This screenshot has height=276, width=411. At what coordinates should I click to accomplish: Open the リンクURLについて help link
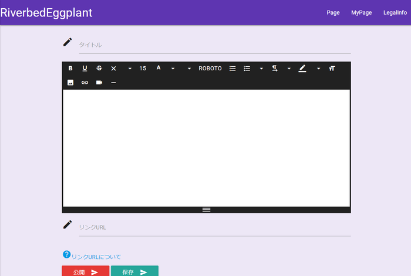[x=96, y=257]
